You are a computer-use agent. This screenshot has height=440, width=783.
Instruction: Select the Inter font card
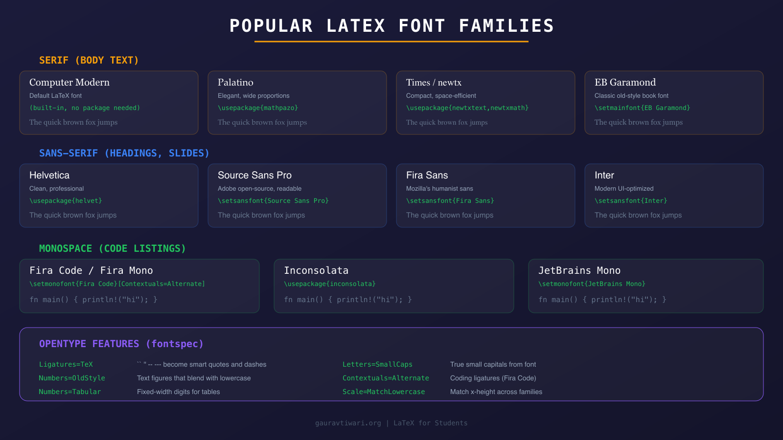[674, 196]
